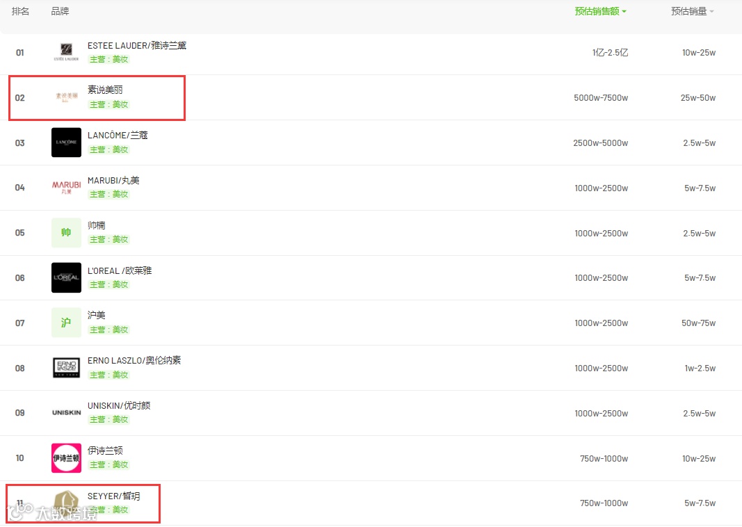
Task: Click rank number 01
Action: [20, 53]
